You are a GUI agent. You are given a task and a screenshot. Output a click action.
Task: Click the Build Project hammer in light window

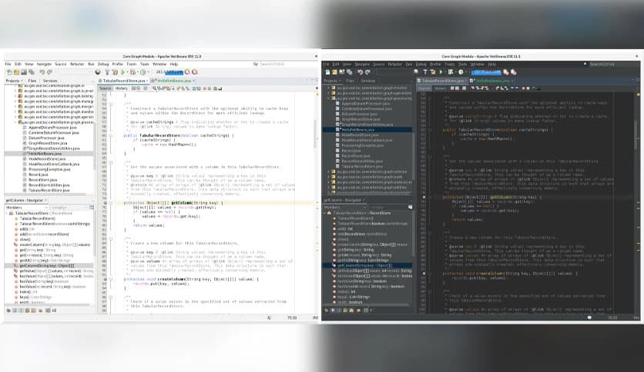coord(108,72)
